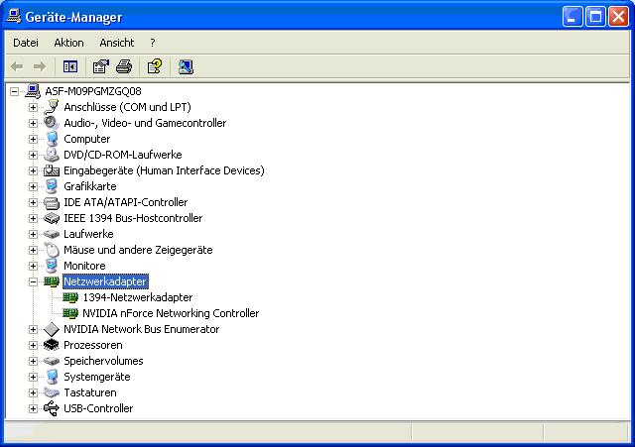Open the Aktion menu
The width and height of the screenshot is (635, 447).
tap(68, 43)
